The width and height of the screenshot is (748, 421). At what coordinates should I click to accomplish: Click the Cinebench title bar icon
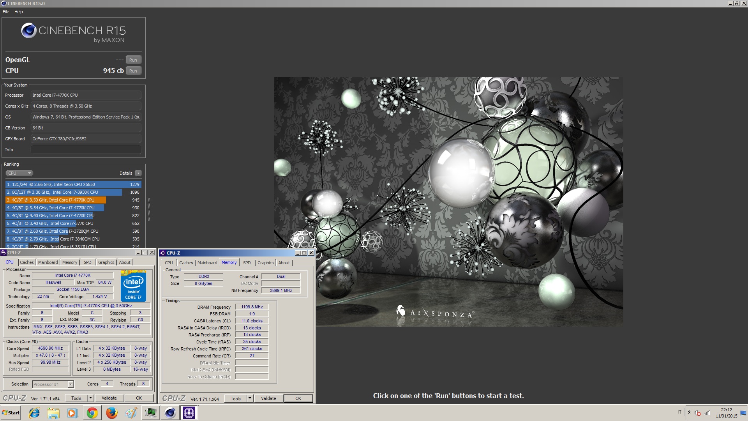click(x=4, y=4)
